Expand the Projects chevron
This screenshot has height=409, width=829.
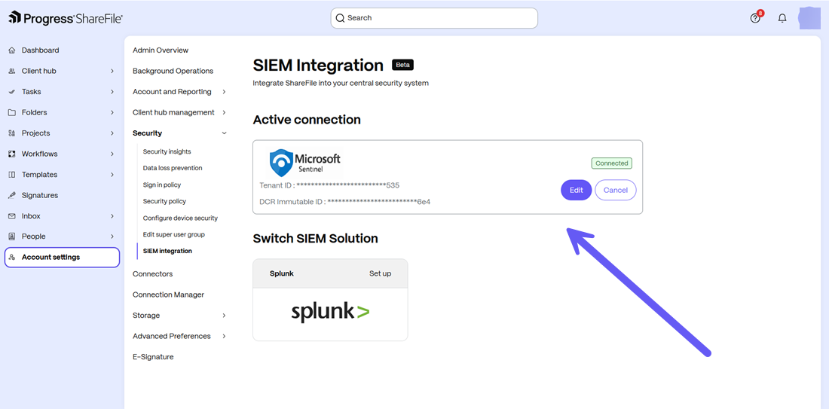click(112, 133)
